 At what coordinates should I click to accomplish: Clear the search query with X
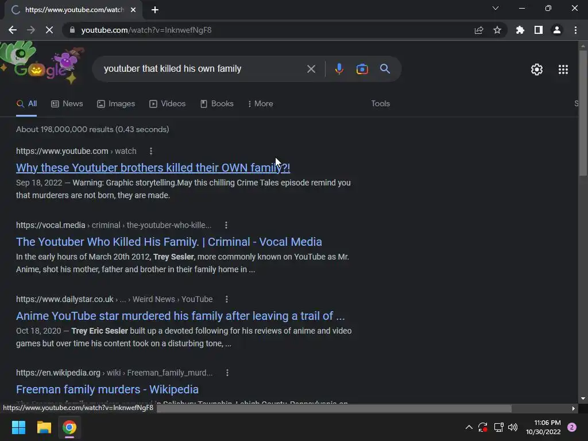[311, 69]
